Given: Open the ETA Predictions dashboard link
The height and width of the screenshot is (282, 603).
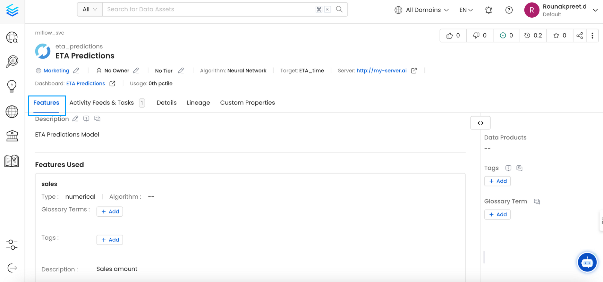Looking at the screenshot, I should pos(86,83).
